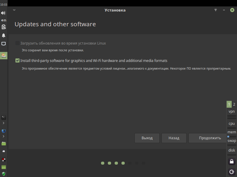The height and width of the screenshot is (177, 237).
Task: Open the window menu chevron in titlebar
Action: coord(14,10)
